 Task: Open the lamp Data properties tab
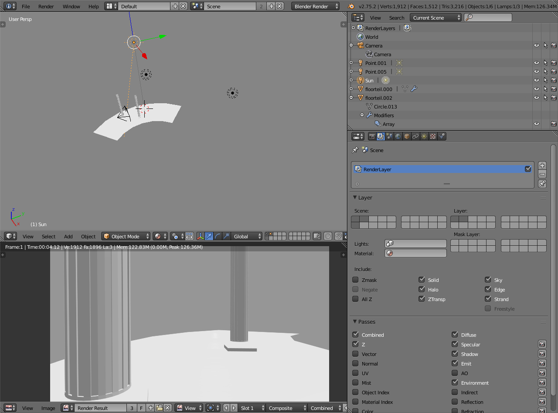tap(424, 136)
